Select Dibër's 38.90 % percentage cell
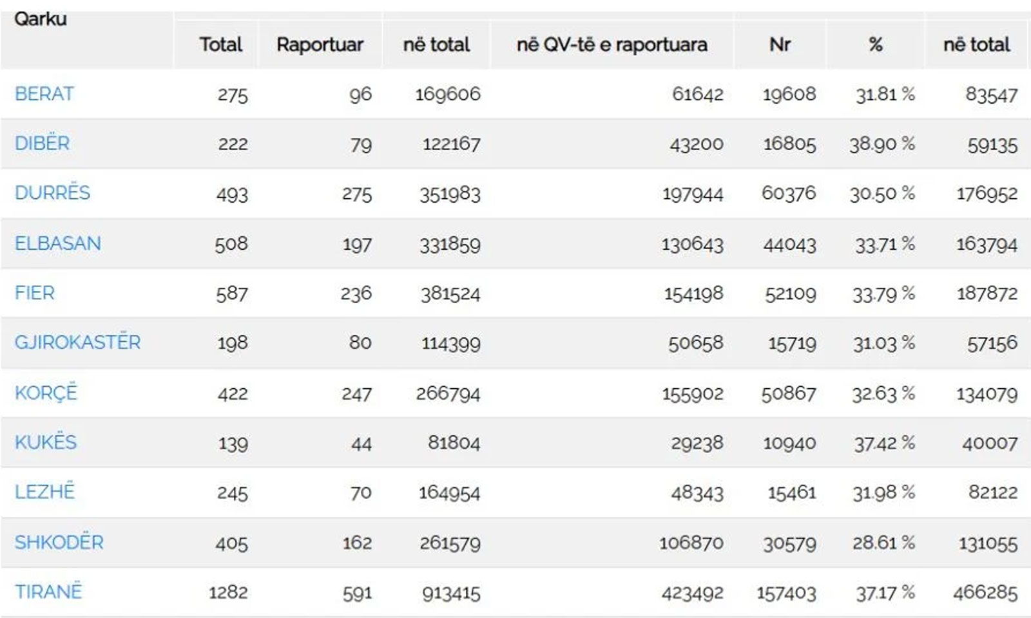Image resolution: width=1031 pixels, height=618 pixels. [882, 144]
